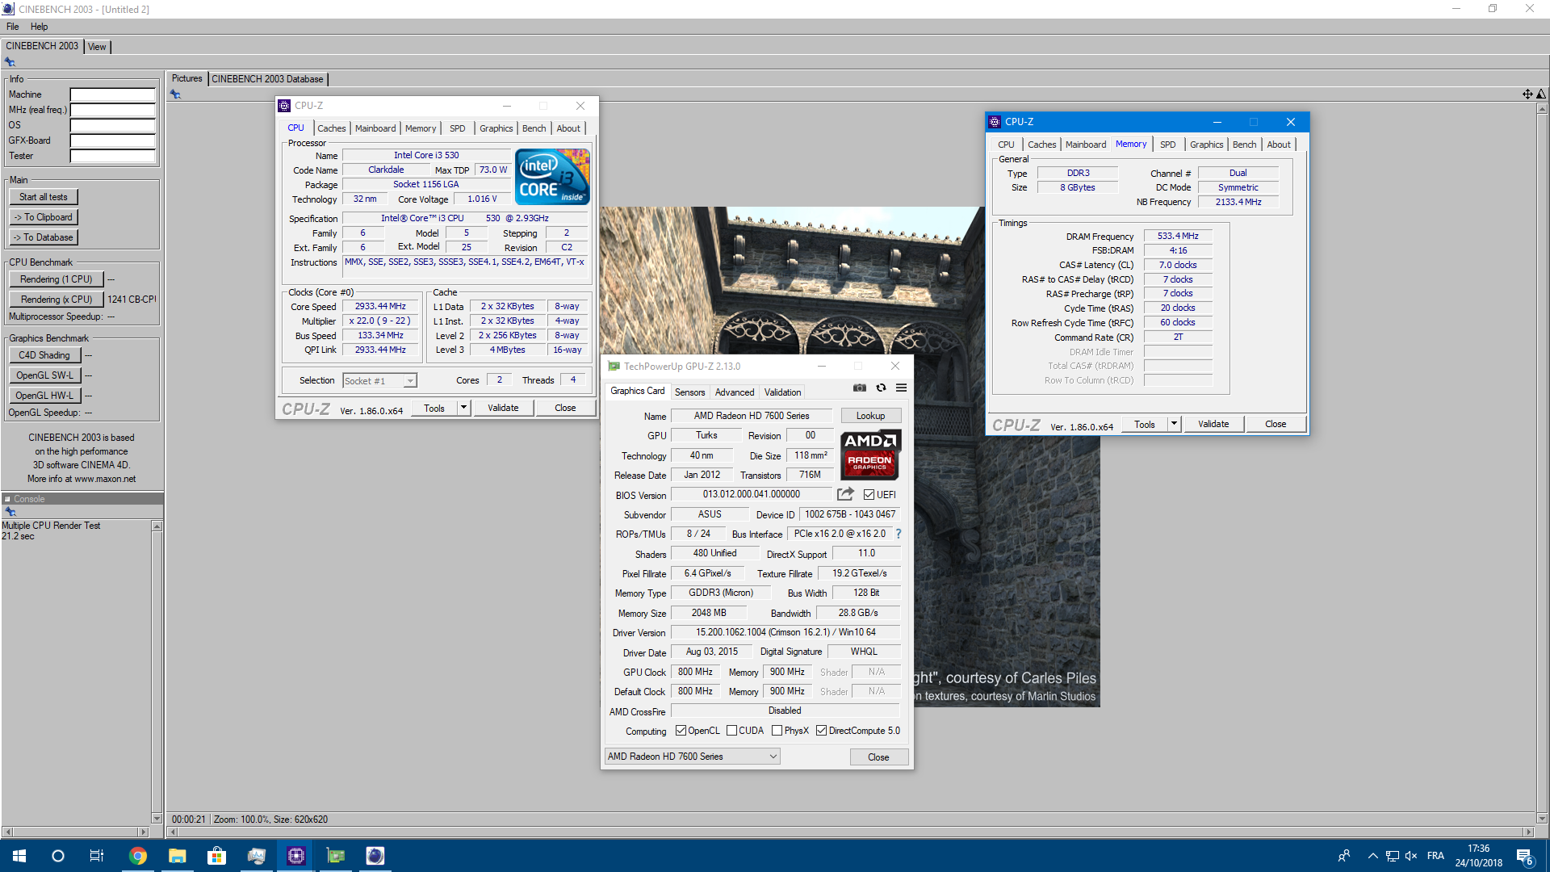Run Rendering (1 CPU) benchmark

57,279
